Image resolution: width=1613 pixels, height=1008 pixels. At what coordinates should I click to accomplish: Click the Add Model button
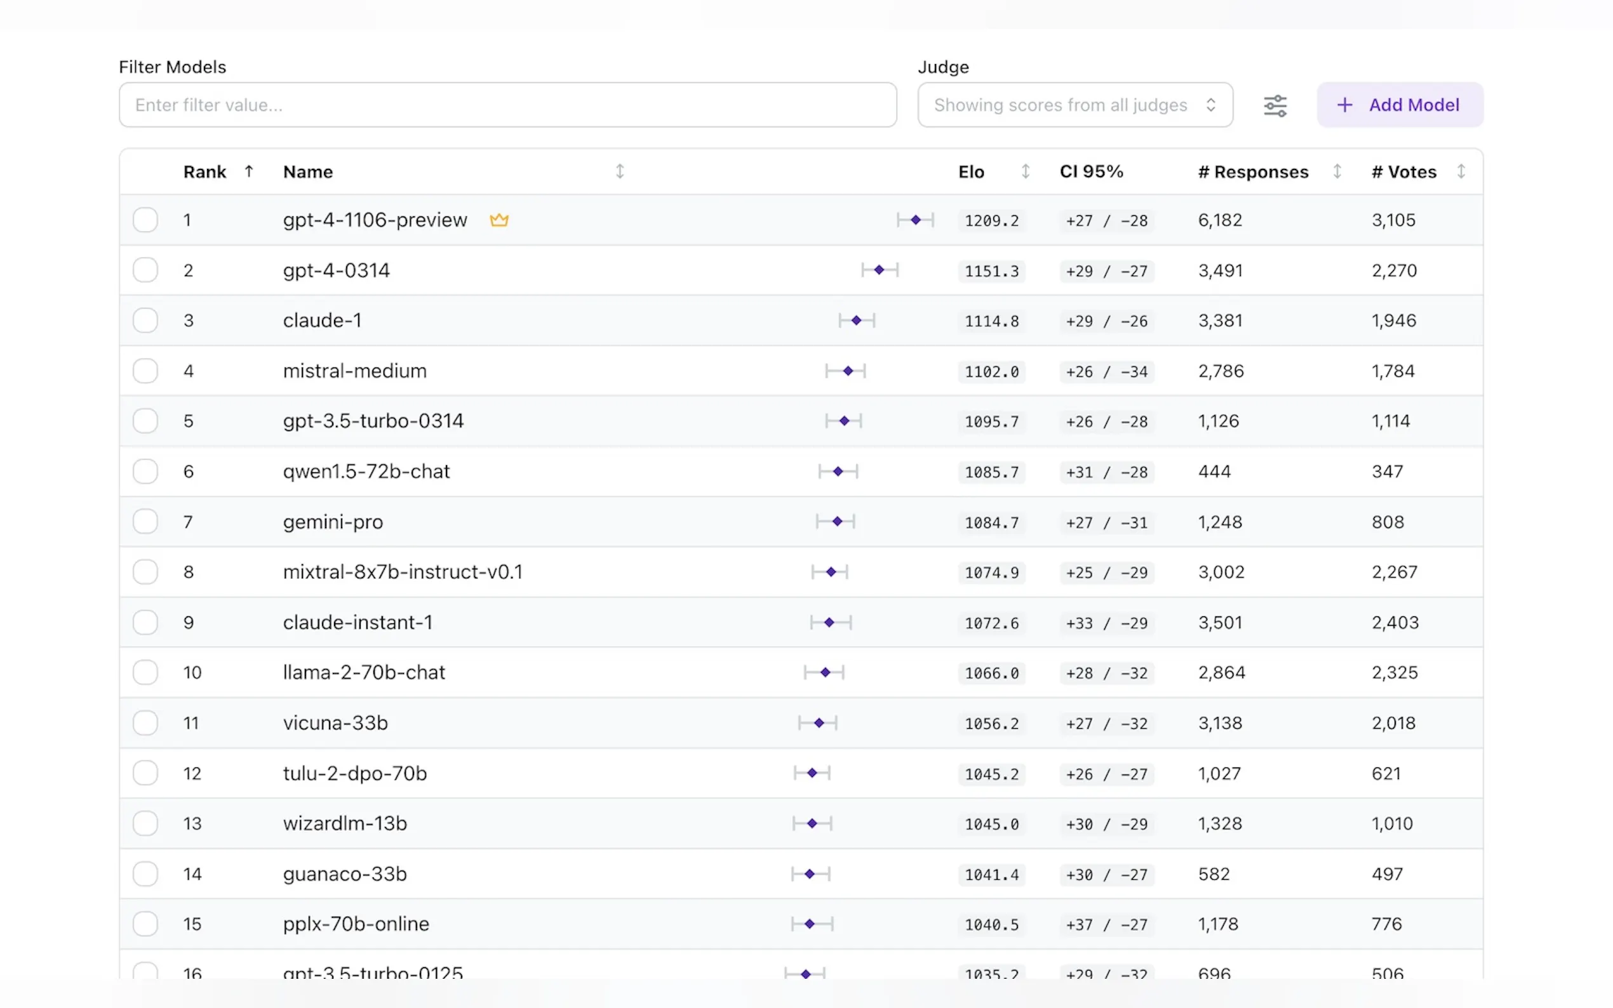(x=1399, y=105)
